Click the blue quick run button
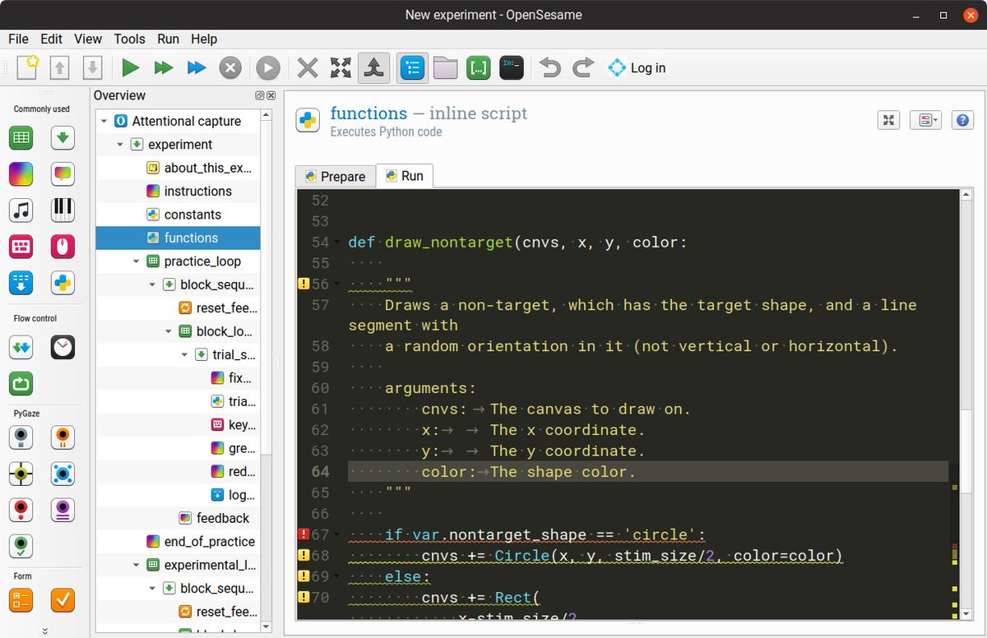Image resolution: width=987 pixels, height=638 pixels. tap(197, 67)
